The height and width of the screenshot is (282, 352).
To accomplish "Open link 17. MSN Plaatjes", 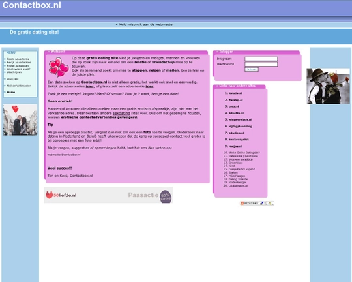I will (x=237, y=176).
